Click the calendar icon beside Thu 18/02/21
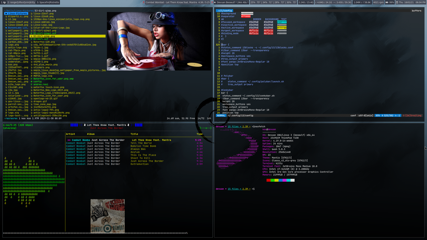 pos(398,2)
